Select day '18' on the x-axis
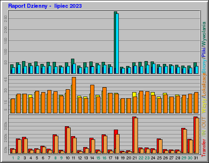This screenshot has width=209, height=163. point(117,158)
